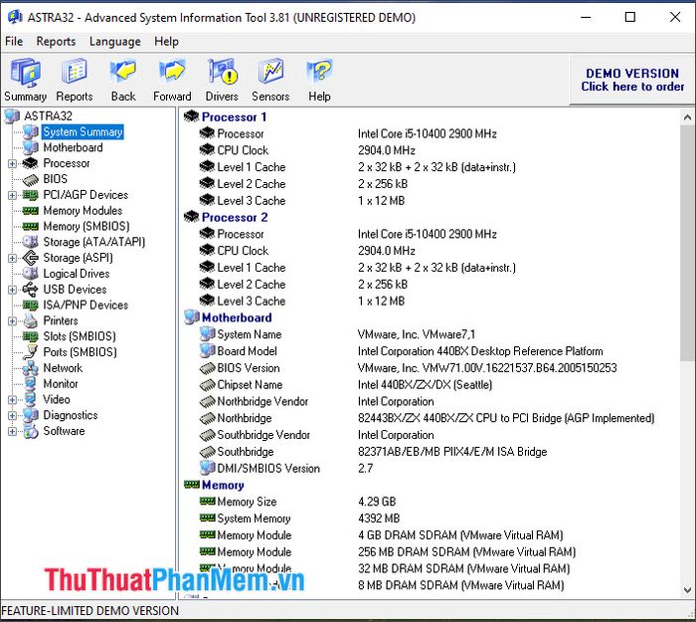Select the USB Devices icon in tree
Image resolution: width=696 pixels, height=622 pixels.
tap(31, 290)
